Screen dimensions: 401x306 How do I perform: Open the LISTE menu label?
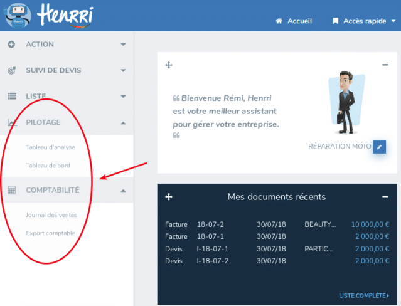36,96
